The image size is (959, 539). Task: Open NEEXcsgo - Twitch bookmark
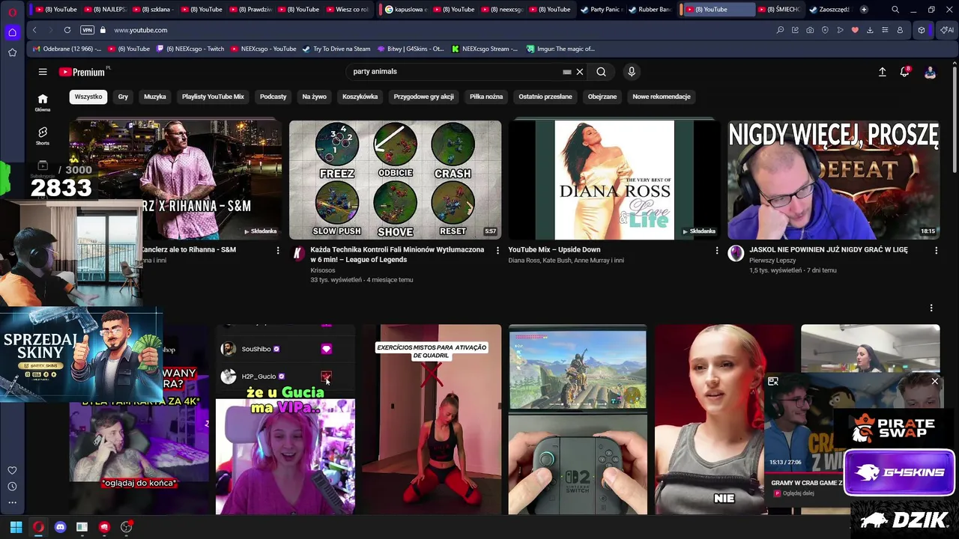[x=190, y=49]
